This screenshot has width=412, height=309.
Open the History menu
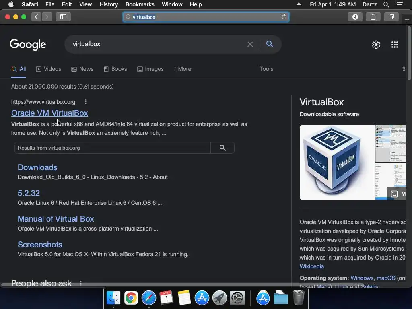[109, 4]
